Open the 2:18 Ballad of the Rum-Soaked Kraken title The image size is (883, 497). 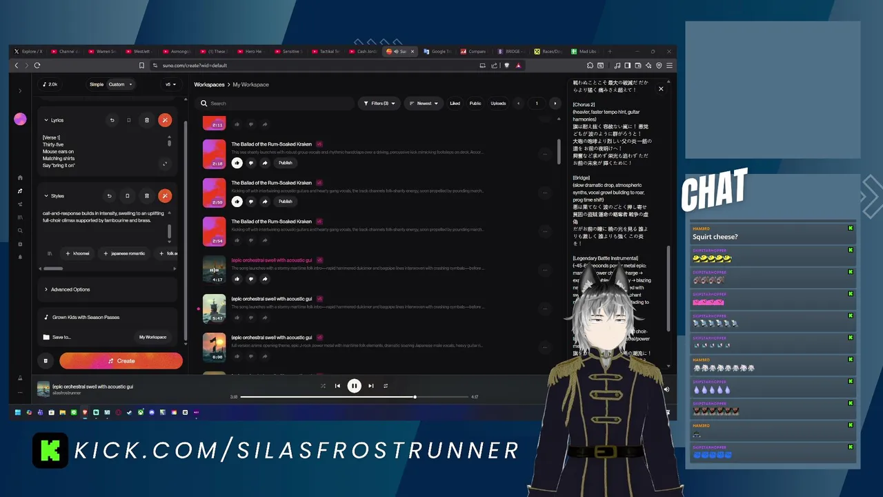(x=271, y=144)
